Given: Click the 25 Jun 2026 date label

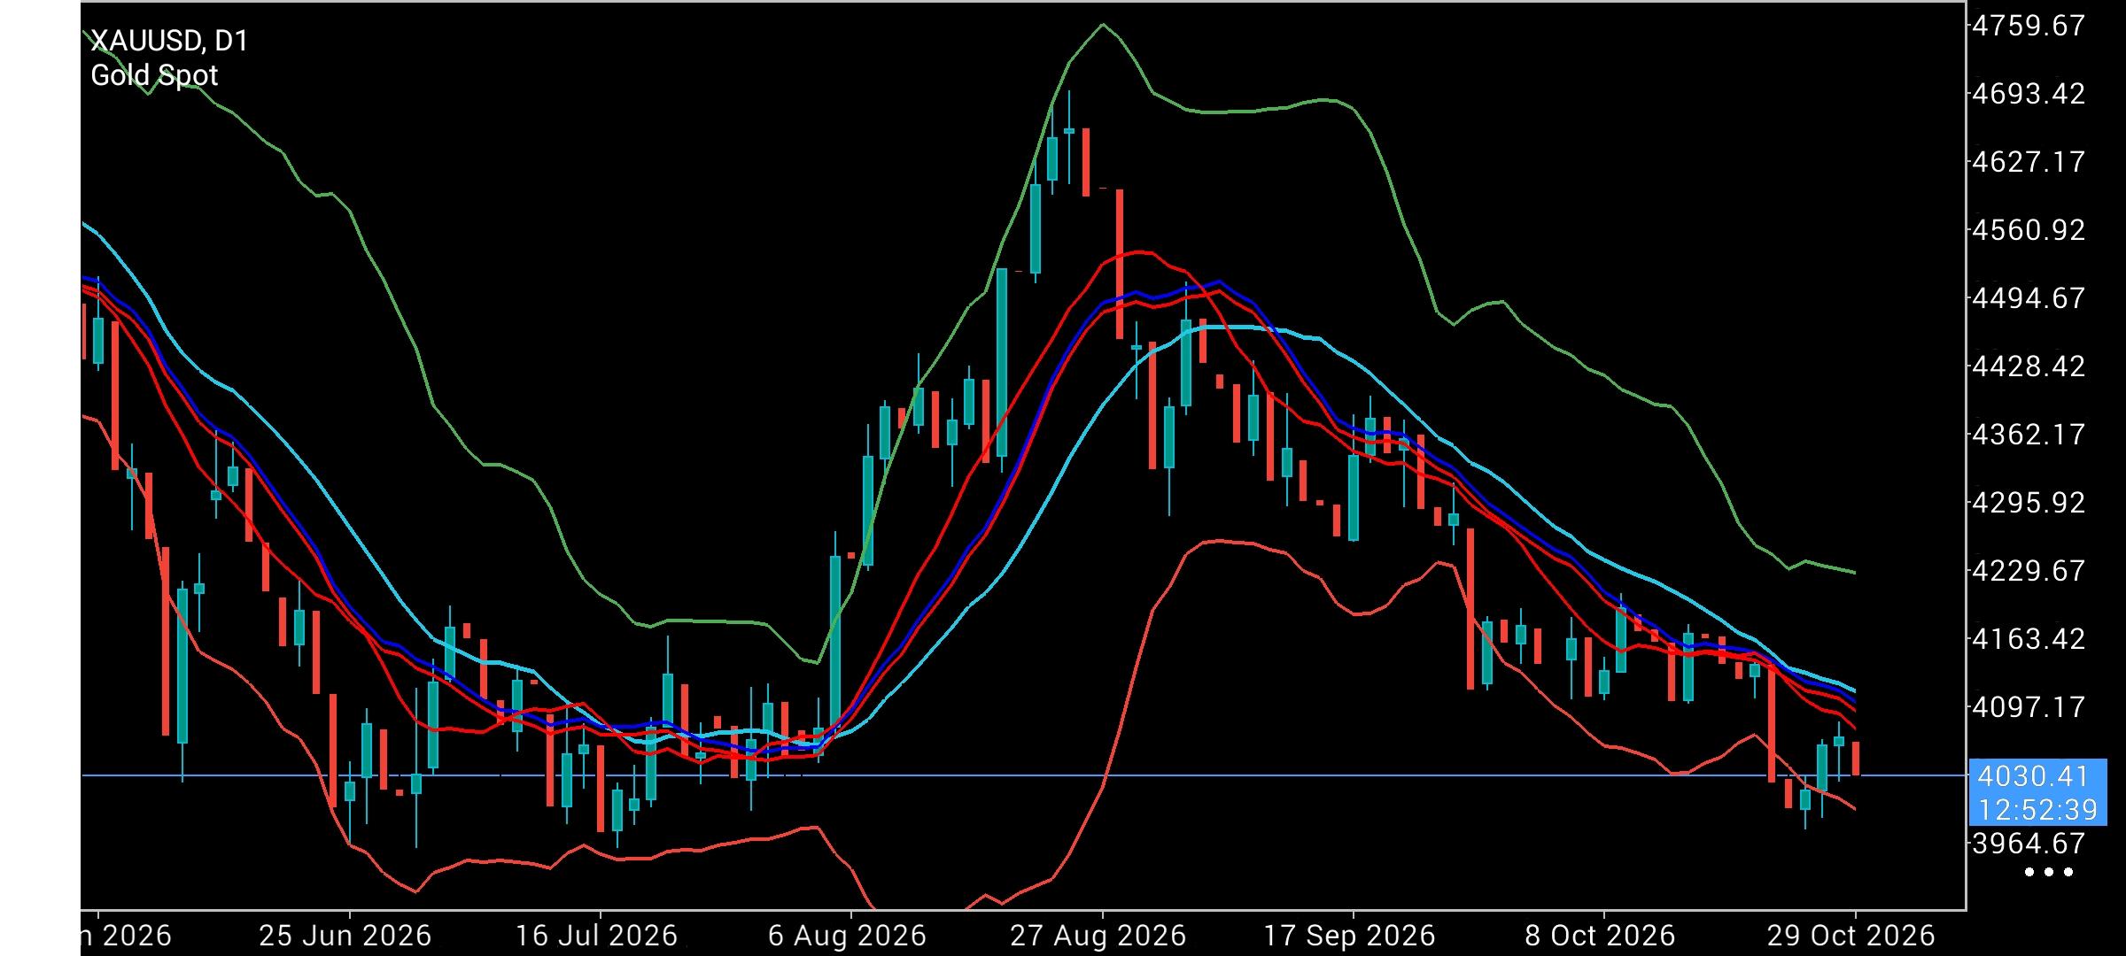Looking at the screenshot, I should click(345, 936).
